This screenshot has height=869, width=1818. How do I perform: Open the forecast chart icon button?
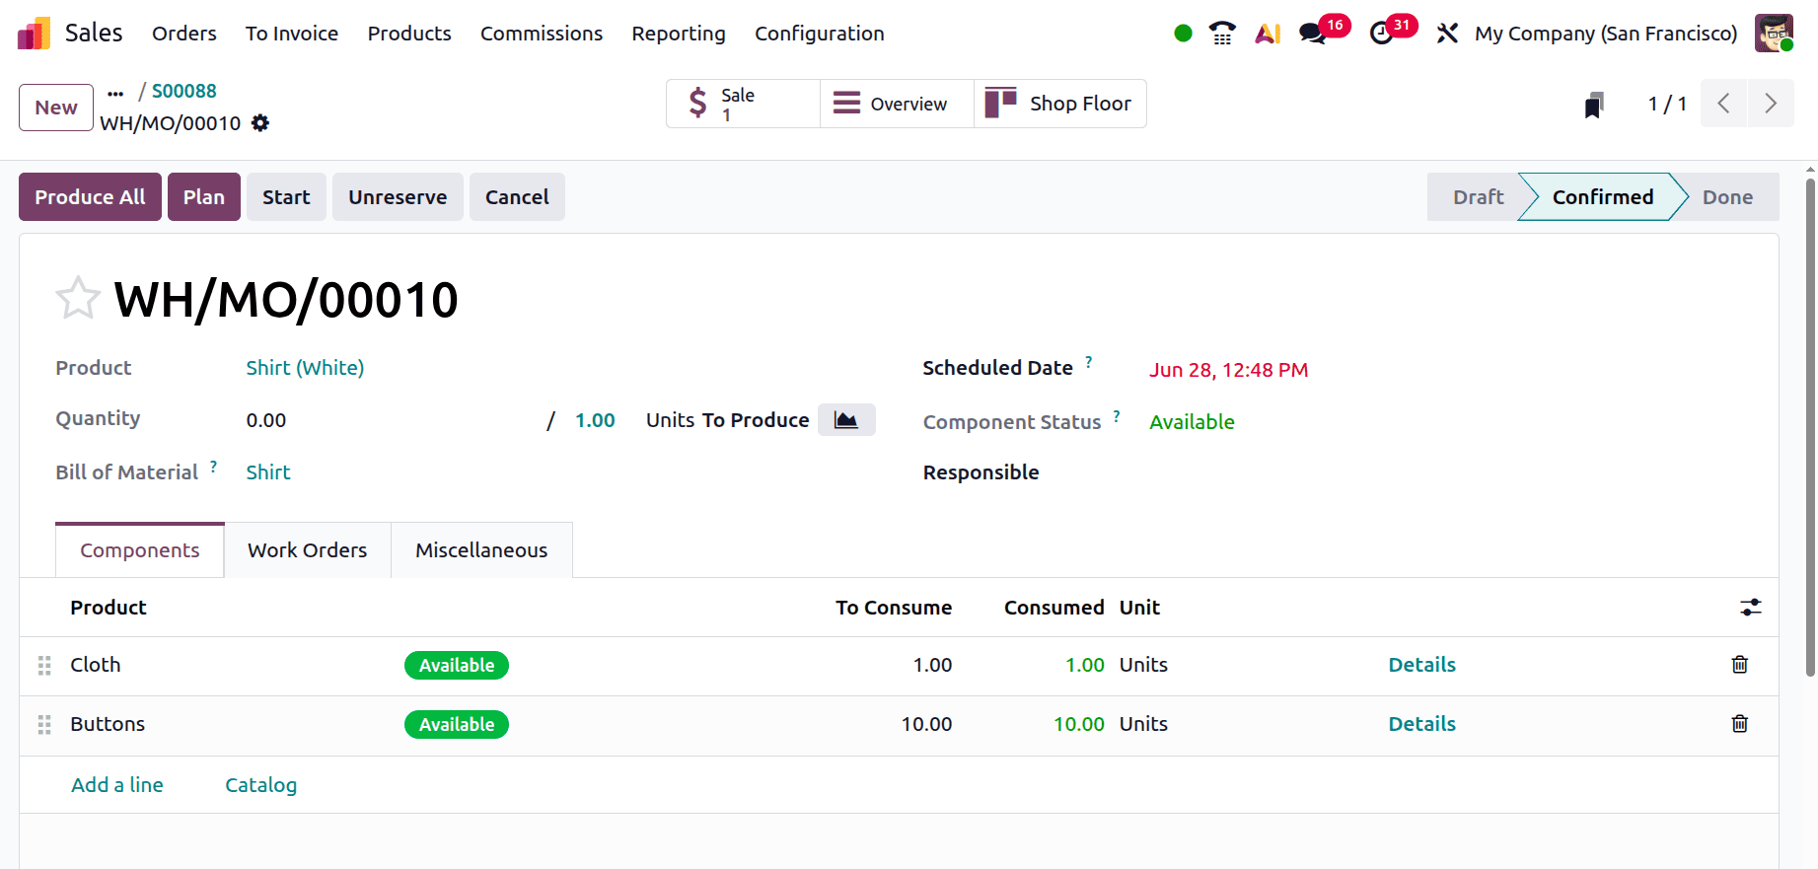846,420
